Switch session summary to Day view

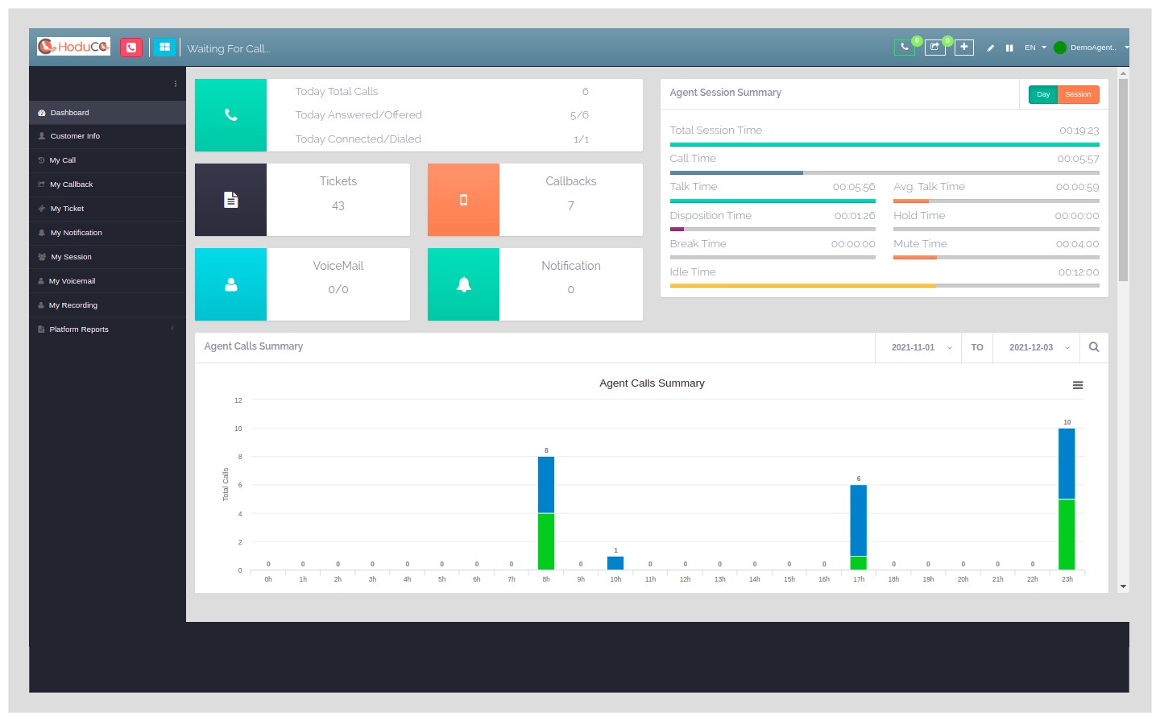(x=1042, y=94)
